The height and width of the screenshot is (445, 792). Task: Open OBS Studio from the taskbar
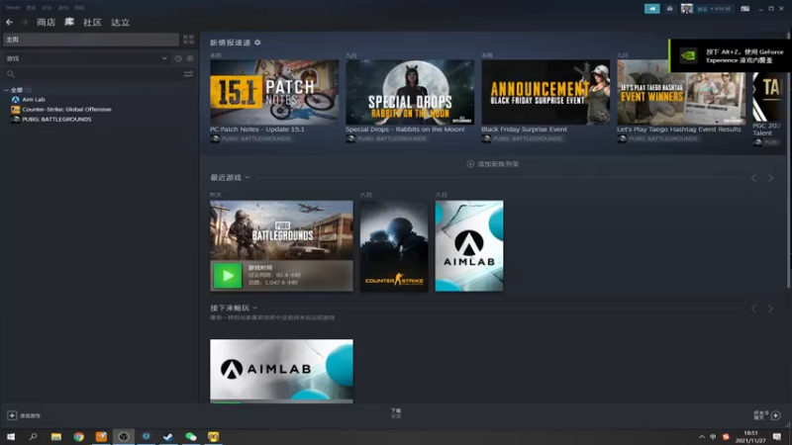124,436
